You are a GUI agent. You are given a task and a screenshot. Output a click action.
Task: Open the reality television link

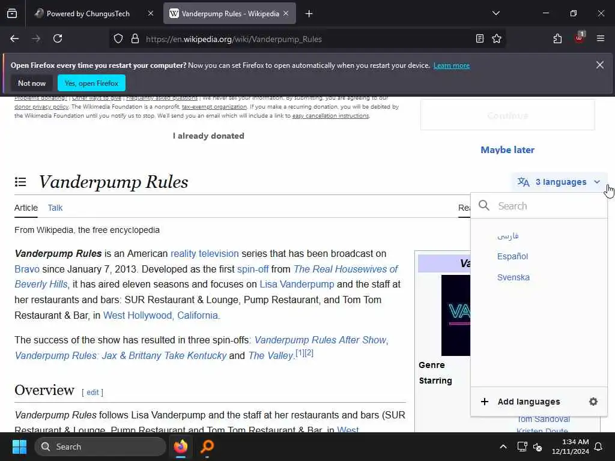tap(204, 254)
